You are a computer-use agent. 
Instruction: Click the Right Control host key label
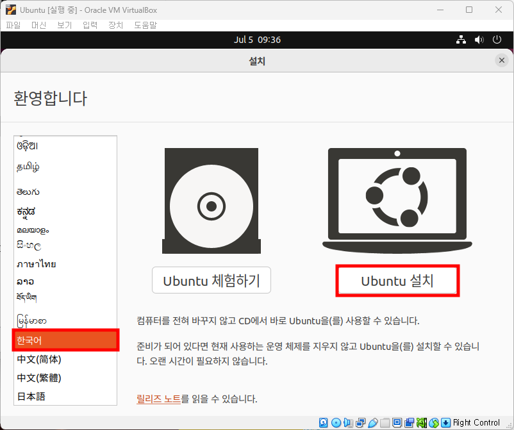[x=476, y=422]
